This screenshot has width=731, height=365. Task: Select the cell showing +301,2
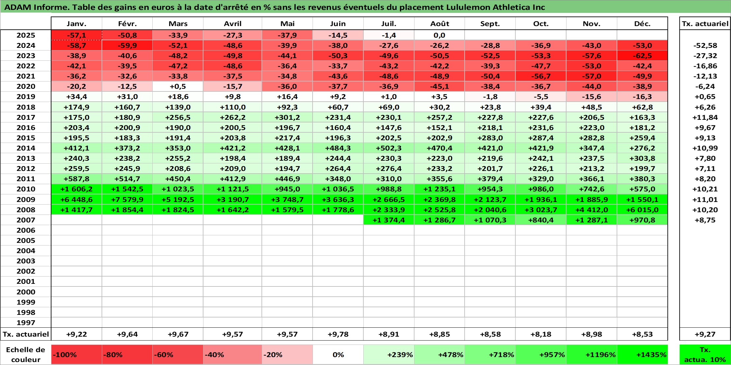[x=287, y=117]
